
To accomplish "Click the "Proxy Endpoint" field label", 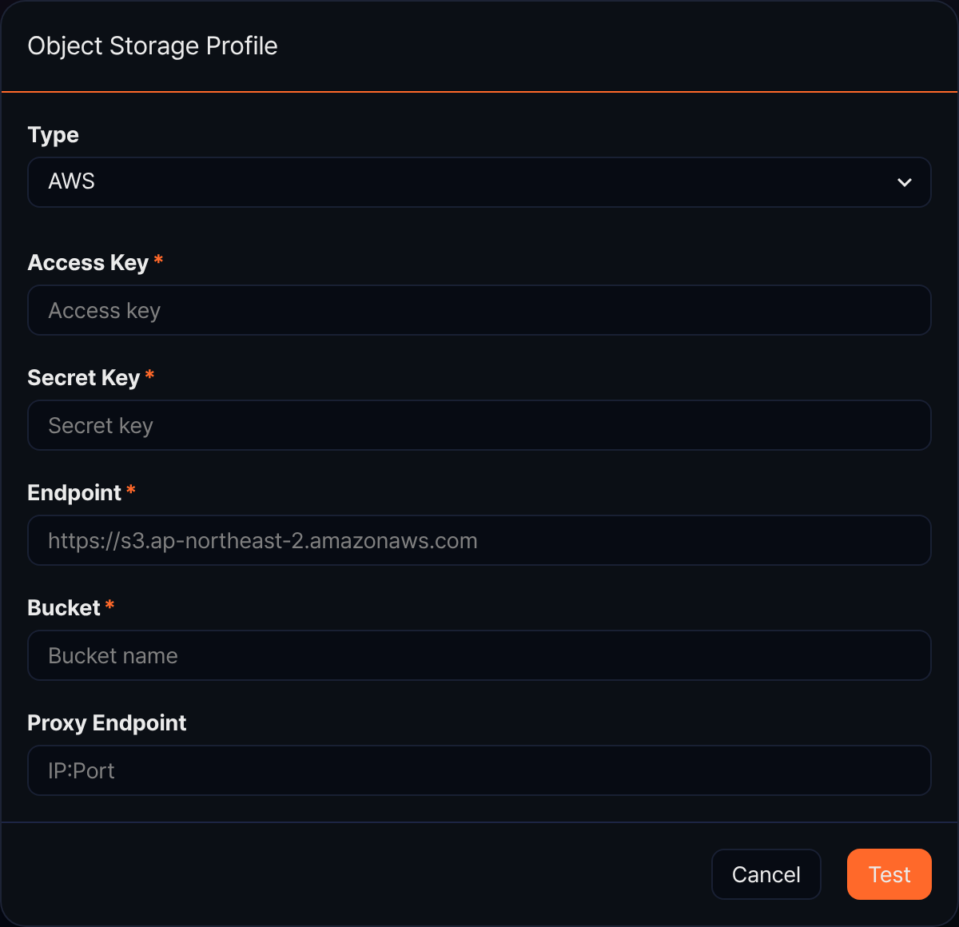I will point(107,723).
